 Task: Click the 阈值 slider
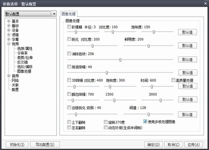(148, 114)
